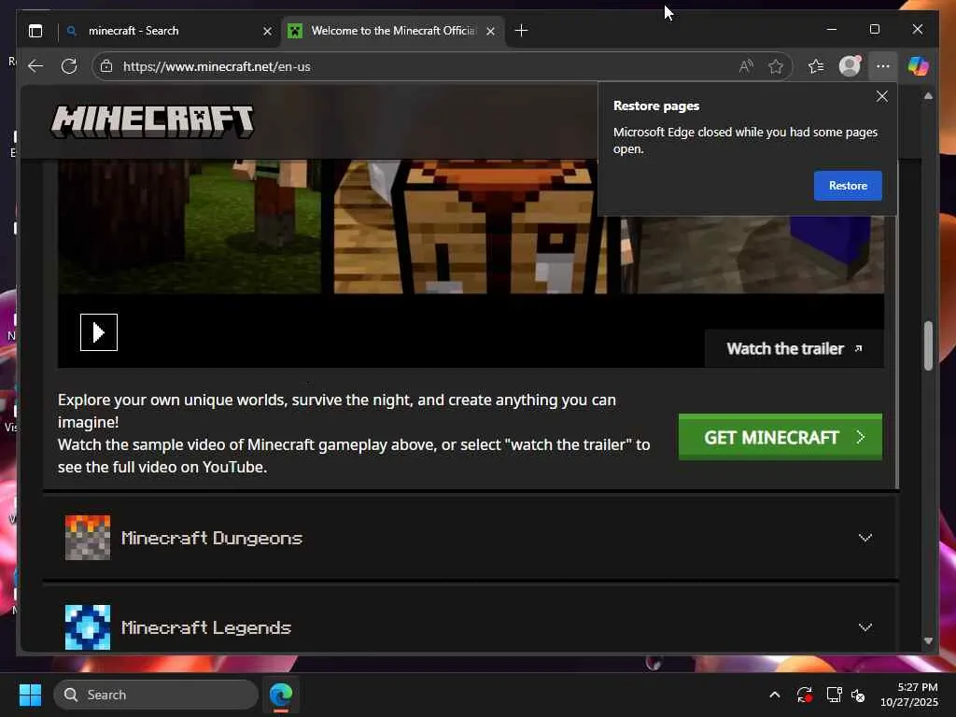View site information lock icon

coord(106,66)
